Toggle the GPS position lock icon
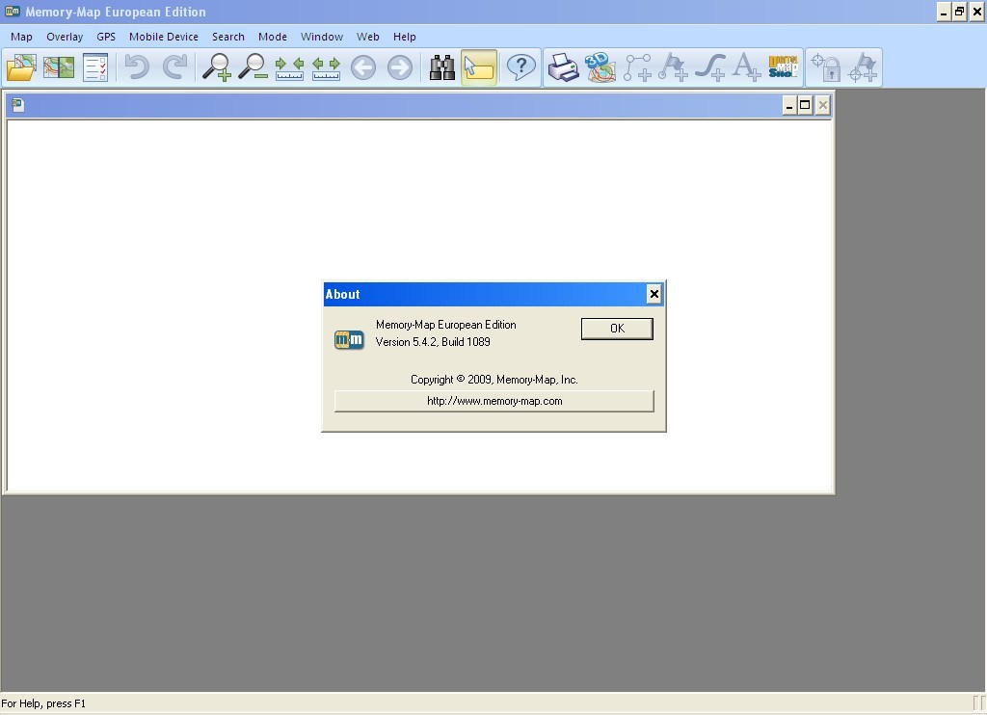Screen dimensions: 987x715 click(x=826, y=66)
